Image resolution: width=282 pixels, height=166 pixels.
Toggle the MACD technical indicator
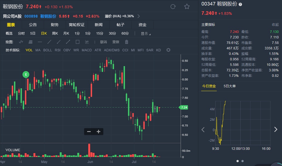tap(87, 50)
